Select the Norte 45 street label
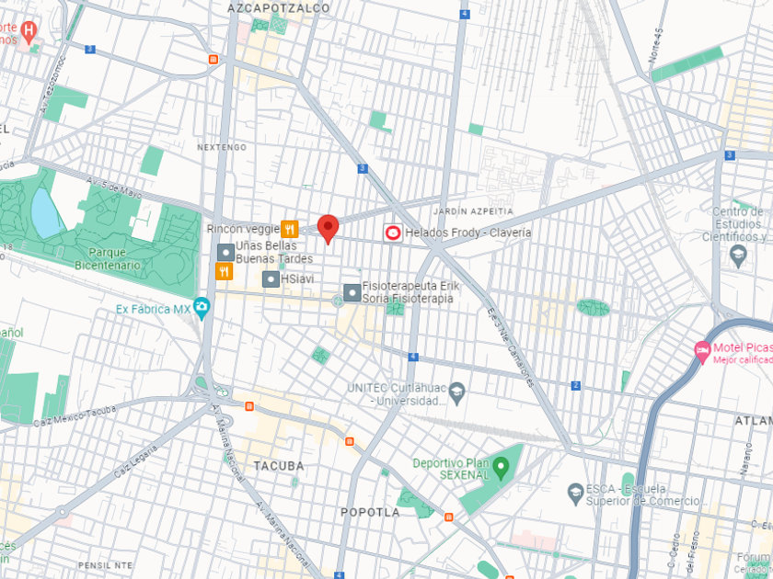 click(x=655, y=45)
